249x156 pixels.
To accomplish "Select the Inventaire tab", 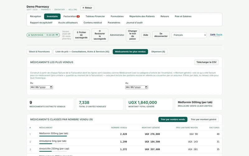I will [x=52, y=17].
